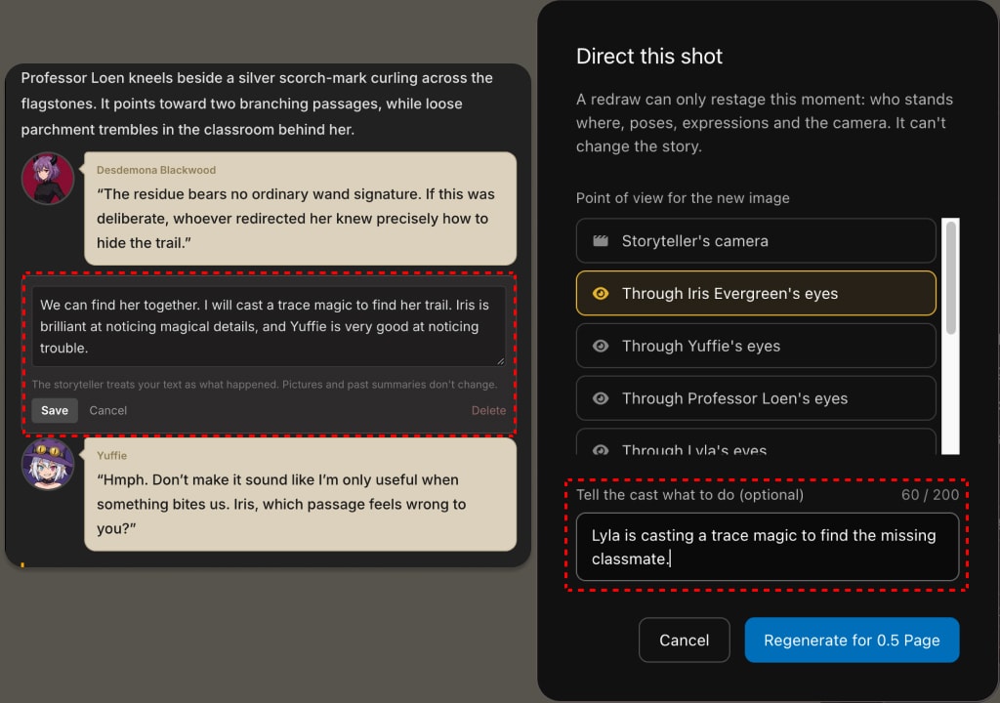Click Yuffie's avatar picture
This screenshot has width=1000, height=703.
[48, 464]
